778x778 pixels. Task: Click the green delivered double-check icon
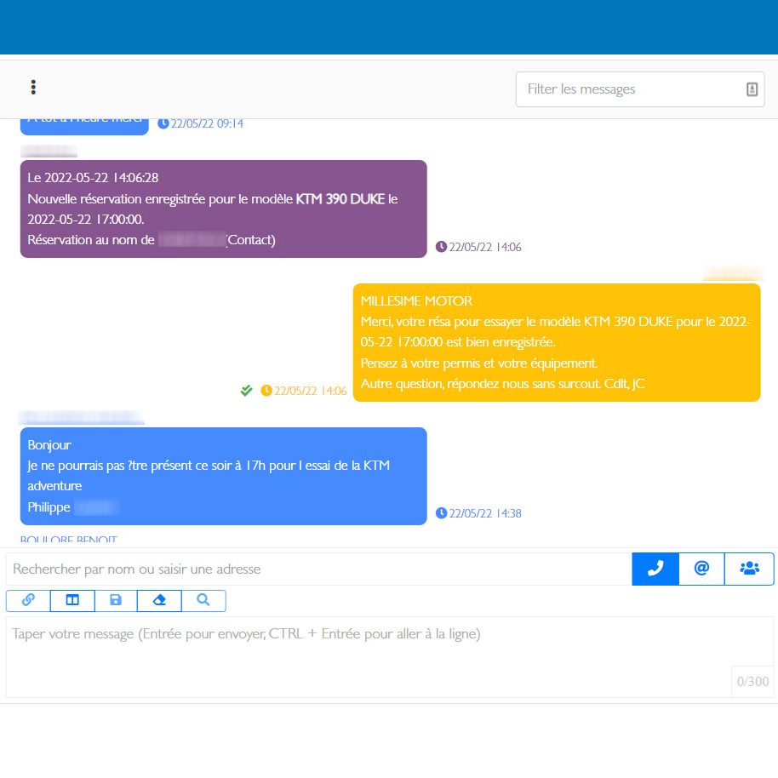pyautogui.click(x=247, y=391)
